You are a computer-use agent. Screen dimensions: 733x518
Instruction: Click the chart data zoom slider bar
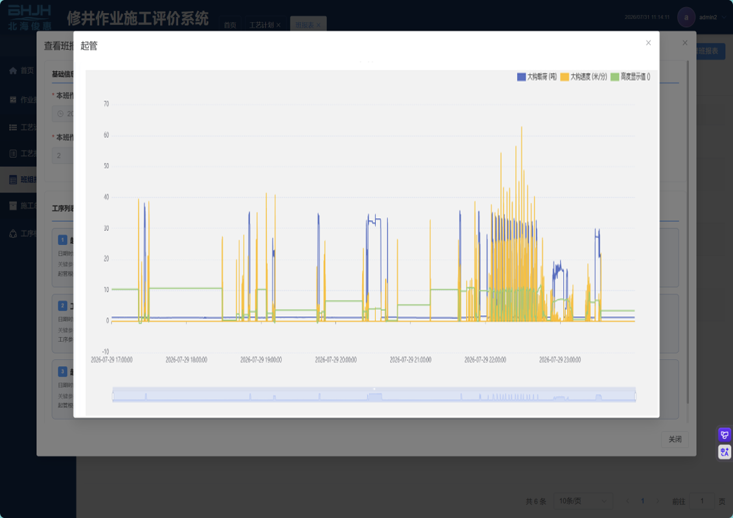click(374, 395)
